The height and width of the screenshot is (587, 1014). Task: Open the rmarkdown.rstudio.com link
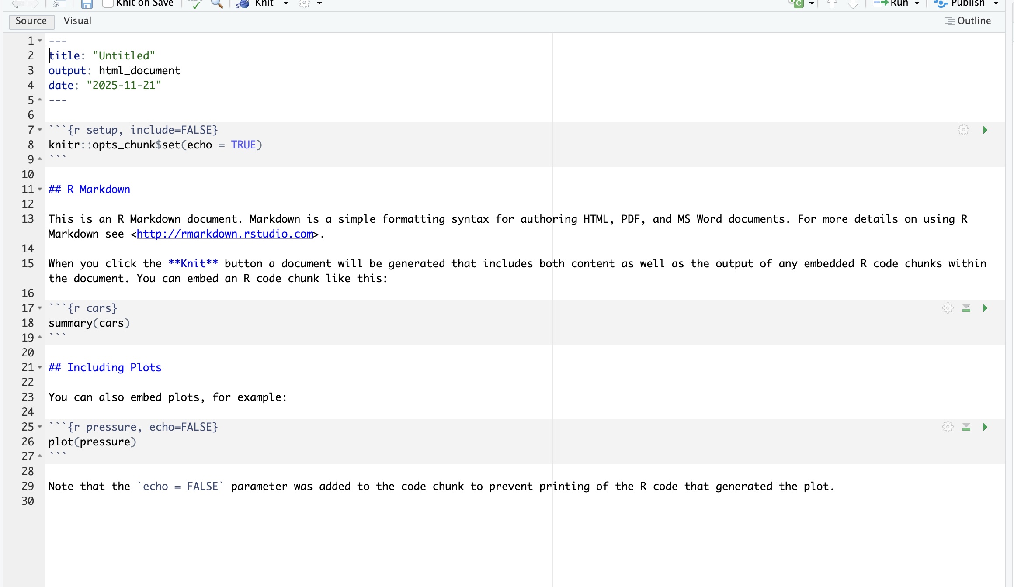[x=225, y=234]
